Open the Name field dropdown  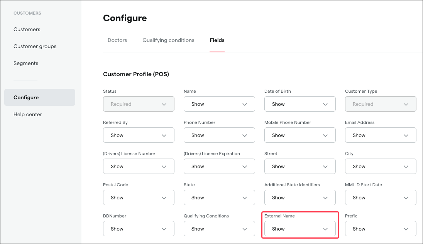tap(219, 104)
